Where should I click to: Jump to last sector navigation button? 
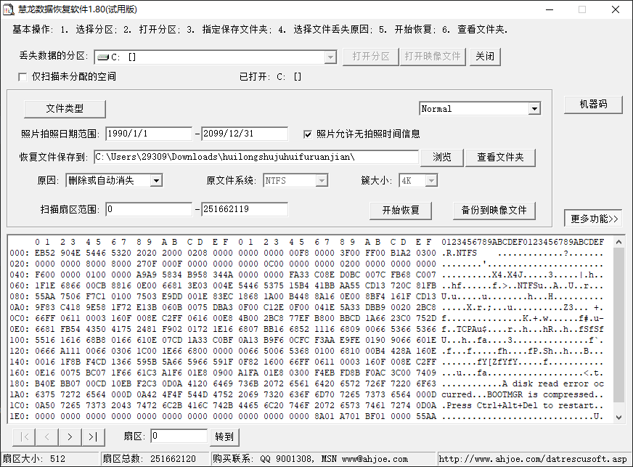coord(93,436)
